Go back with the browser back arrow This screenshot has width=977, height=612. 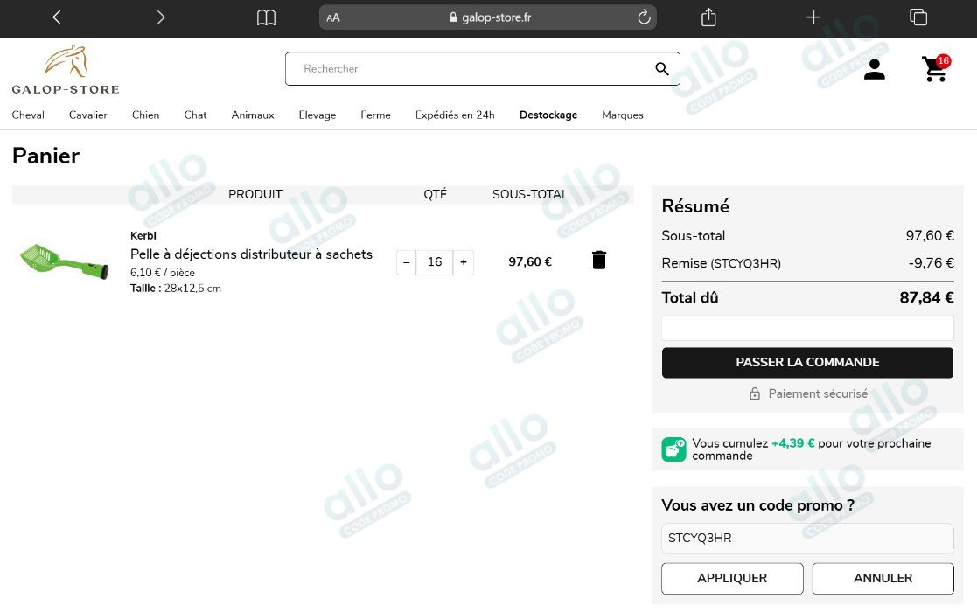57,17
